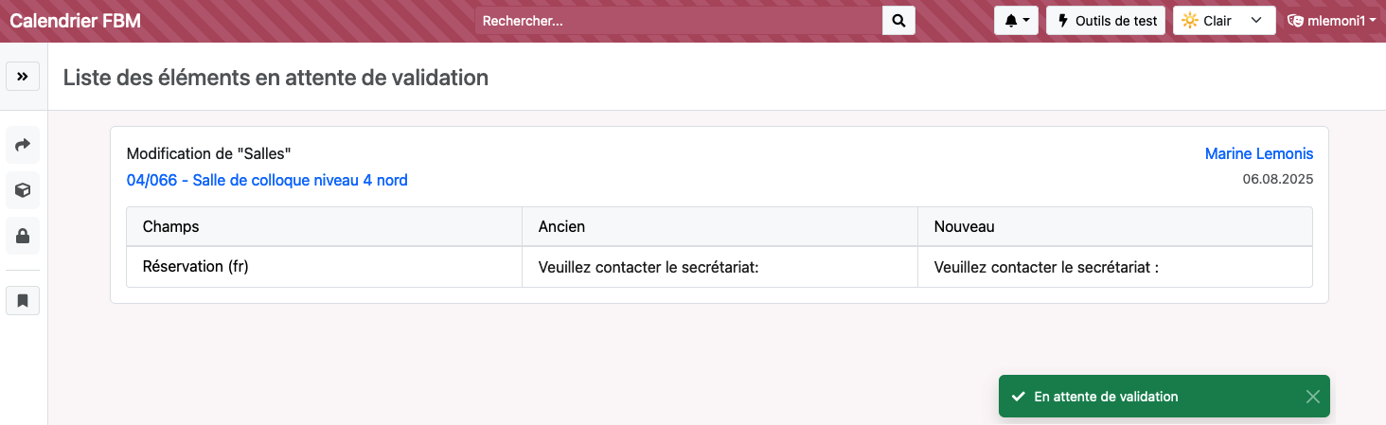Click the Ancien column header

click(x=561, y=227)
